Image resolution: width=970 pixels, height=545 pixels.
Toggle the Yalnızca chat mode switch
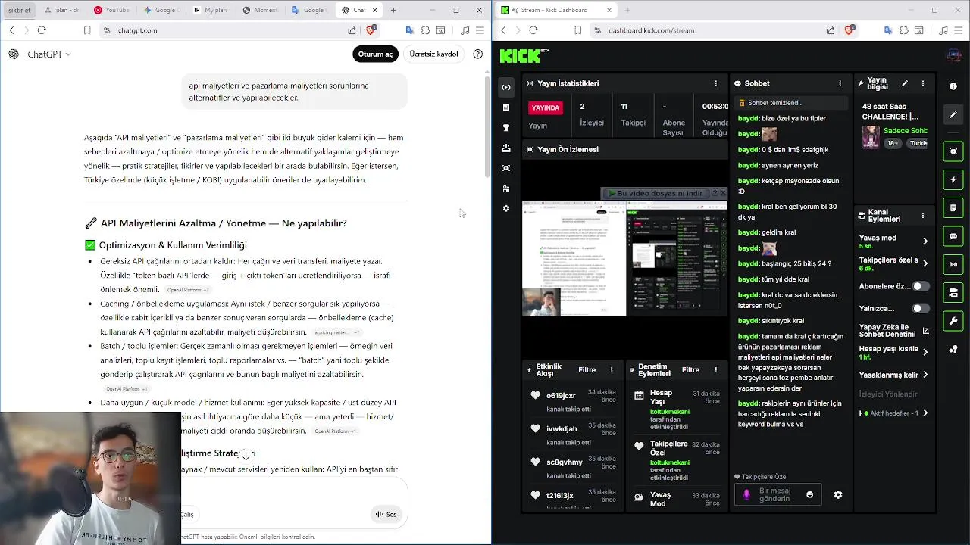(921, 309)
